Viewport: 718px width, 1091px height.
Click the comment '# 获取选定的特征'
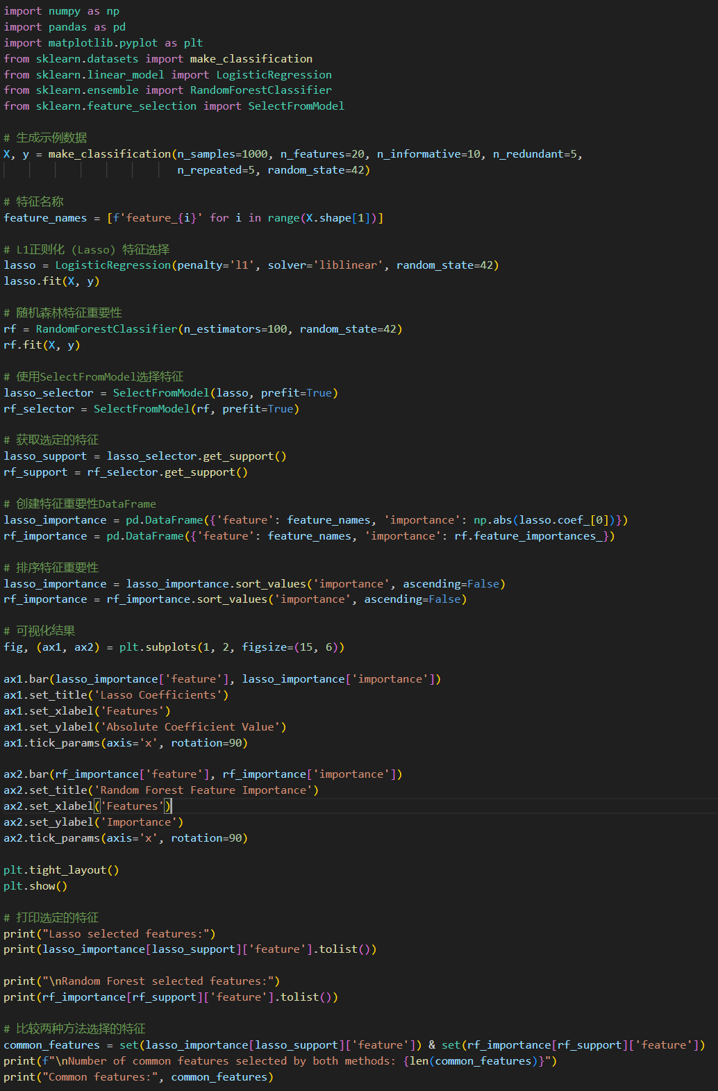[x=51, y=440]
